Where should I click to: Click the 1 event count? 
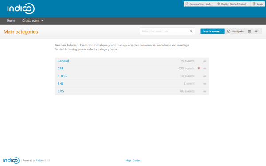coord(189,84)
